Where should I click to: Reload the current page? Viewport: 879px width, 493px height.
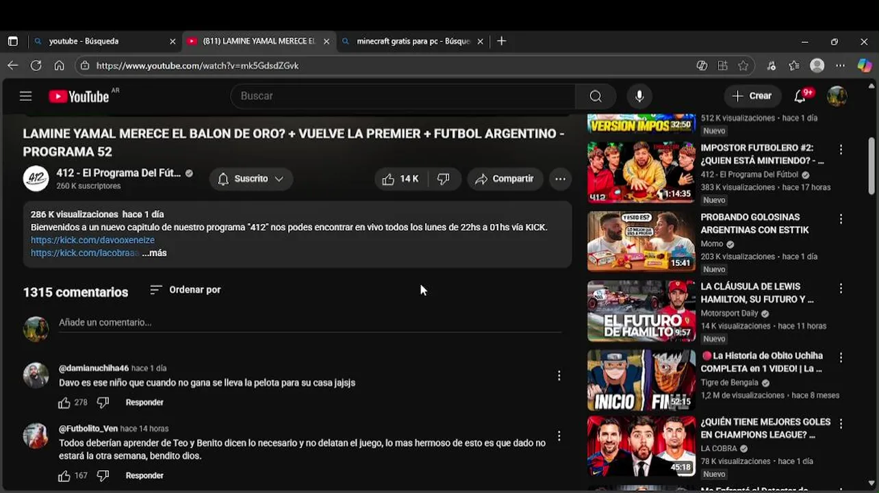pyautogui.click(x=36, y=66)
